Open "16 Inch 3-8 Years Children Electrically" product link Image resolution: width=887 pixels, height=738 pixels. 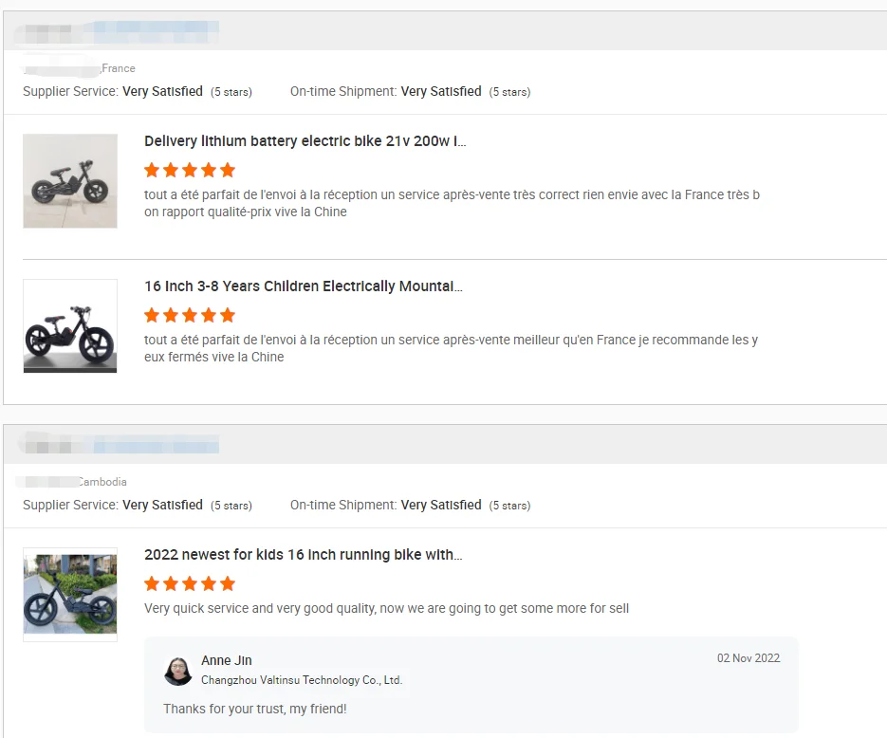point(303,286)
